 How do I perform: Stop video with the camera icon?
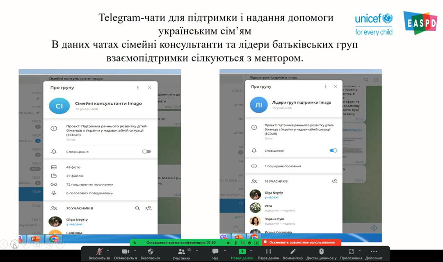126,252
